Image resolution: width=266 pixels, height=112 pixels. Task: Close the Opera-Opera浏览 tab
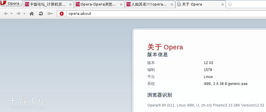[121, 5]
